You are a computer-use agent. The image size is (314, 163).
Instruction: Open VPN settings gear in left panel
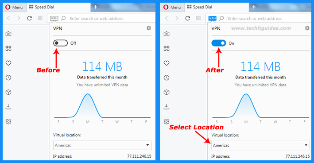pyautogui.click(x=149, y=28)
